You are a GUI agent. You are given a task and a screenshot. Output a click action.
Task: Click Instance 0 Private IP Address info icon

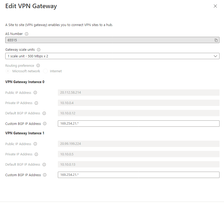click(x=36, y=103)
